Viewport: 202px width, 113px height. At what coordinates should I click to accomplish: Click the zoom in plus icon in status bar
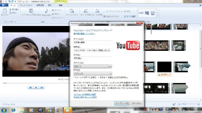(198, 104)
